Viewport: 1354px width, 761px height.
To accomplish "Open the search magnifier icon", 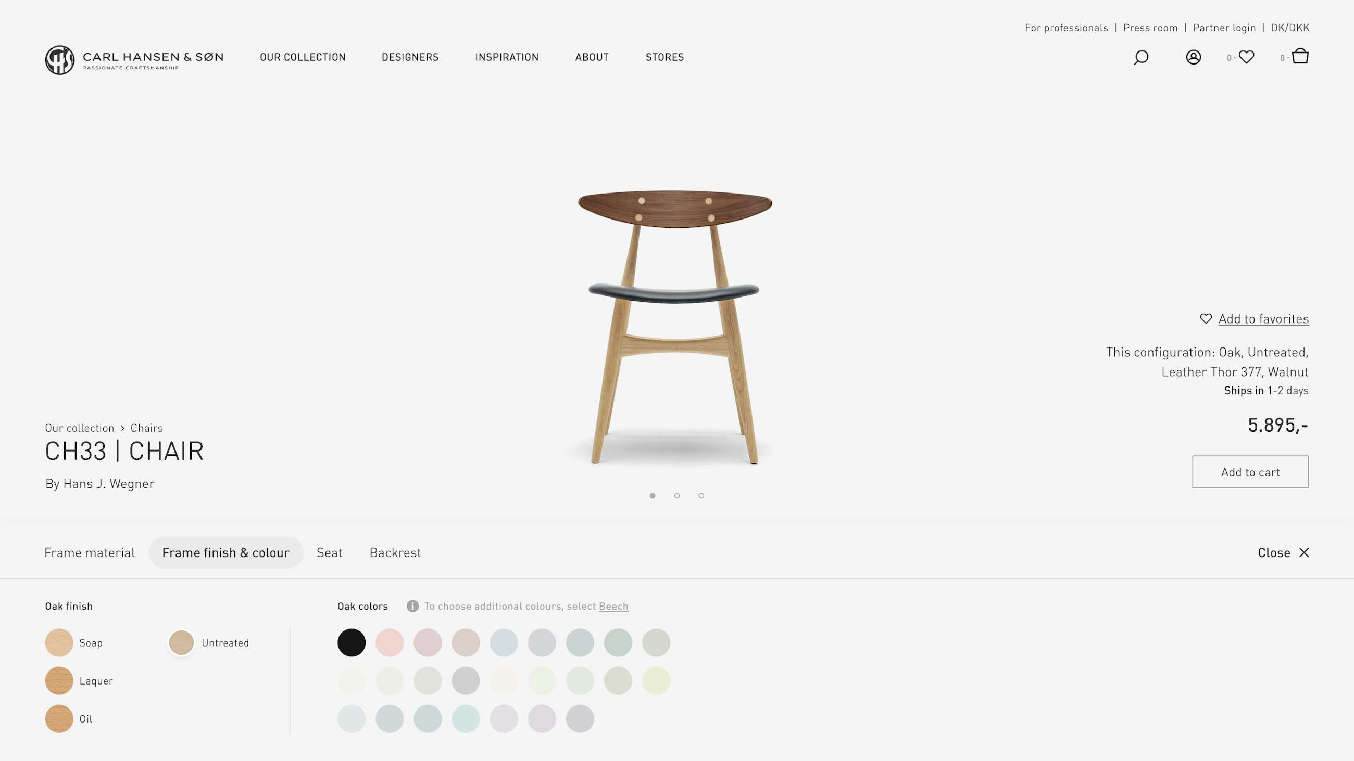I will 1140,57.
